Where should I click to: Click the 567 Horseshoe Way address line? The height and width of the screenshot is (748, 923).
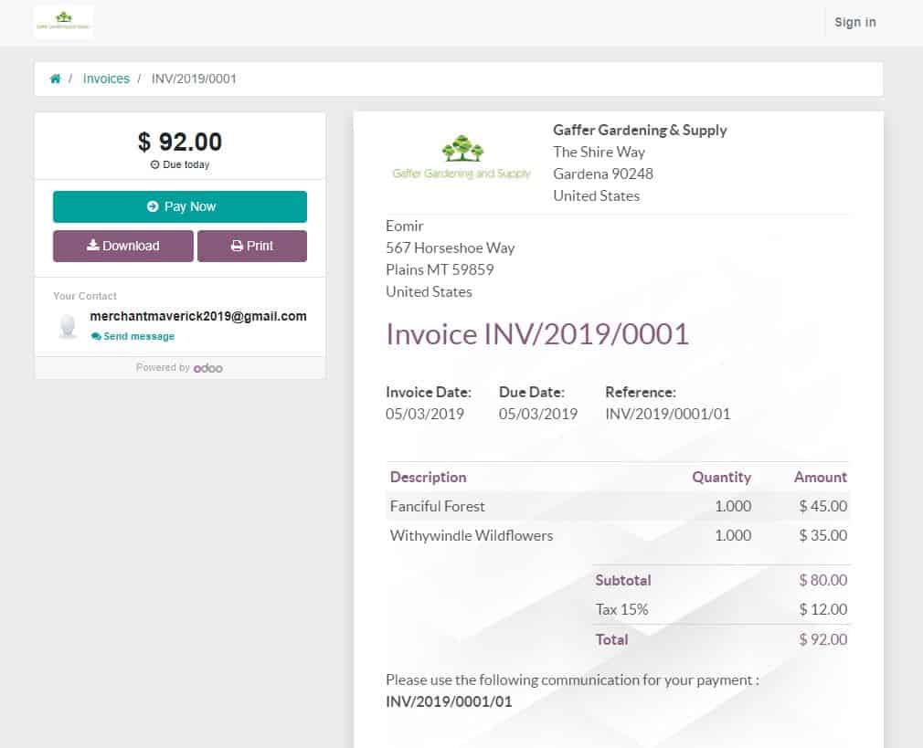[451, 248]
